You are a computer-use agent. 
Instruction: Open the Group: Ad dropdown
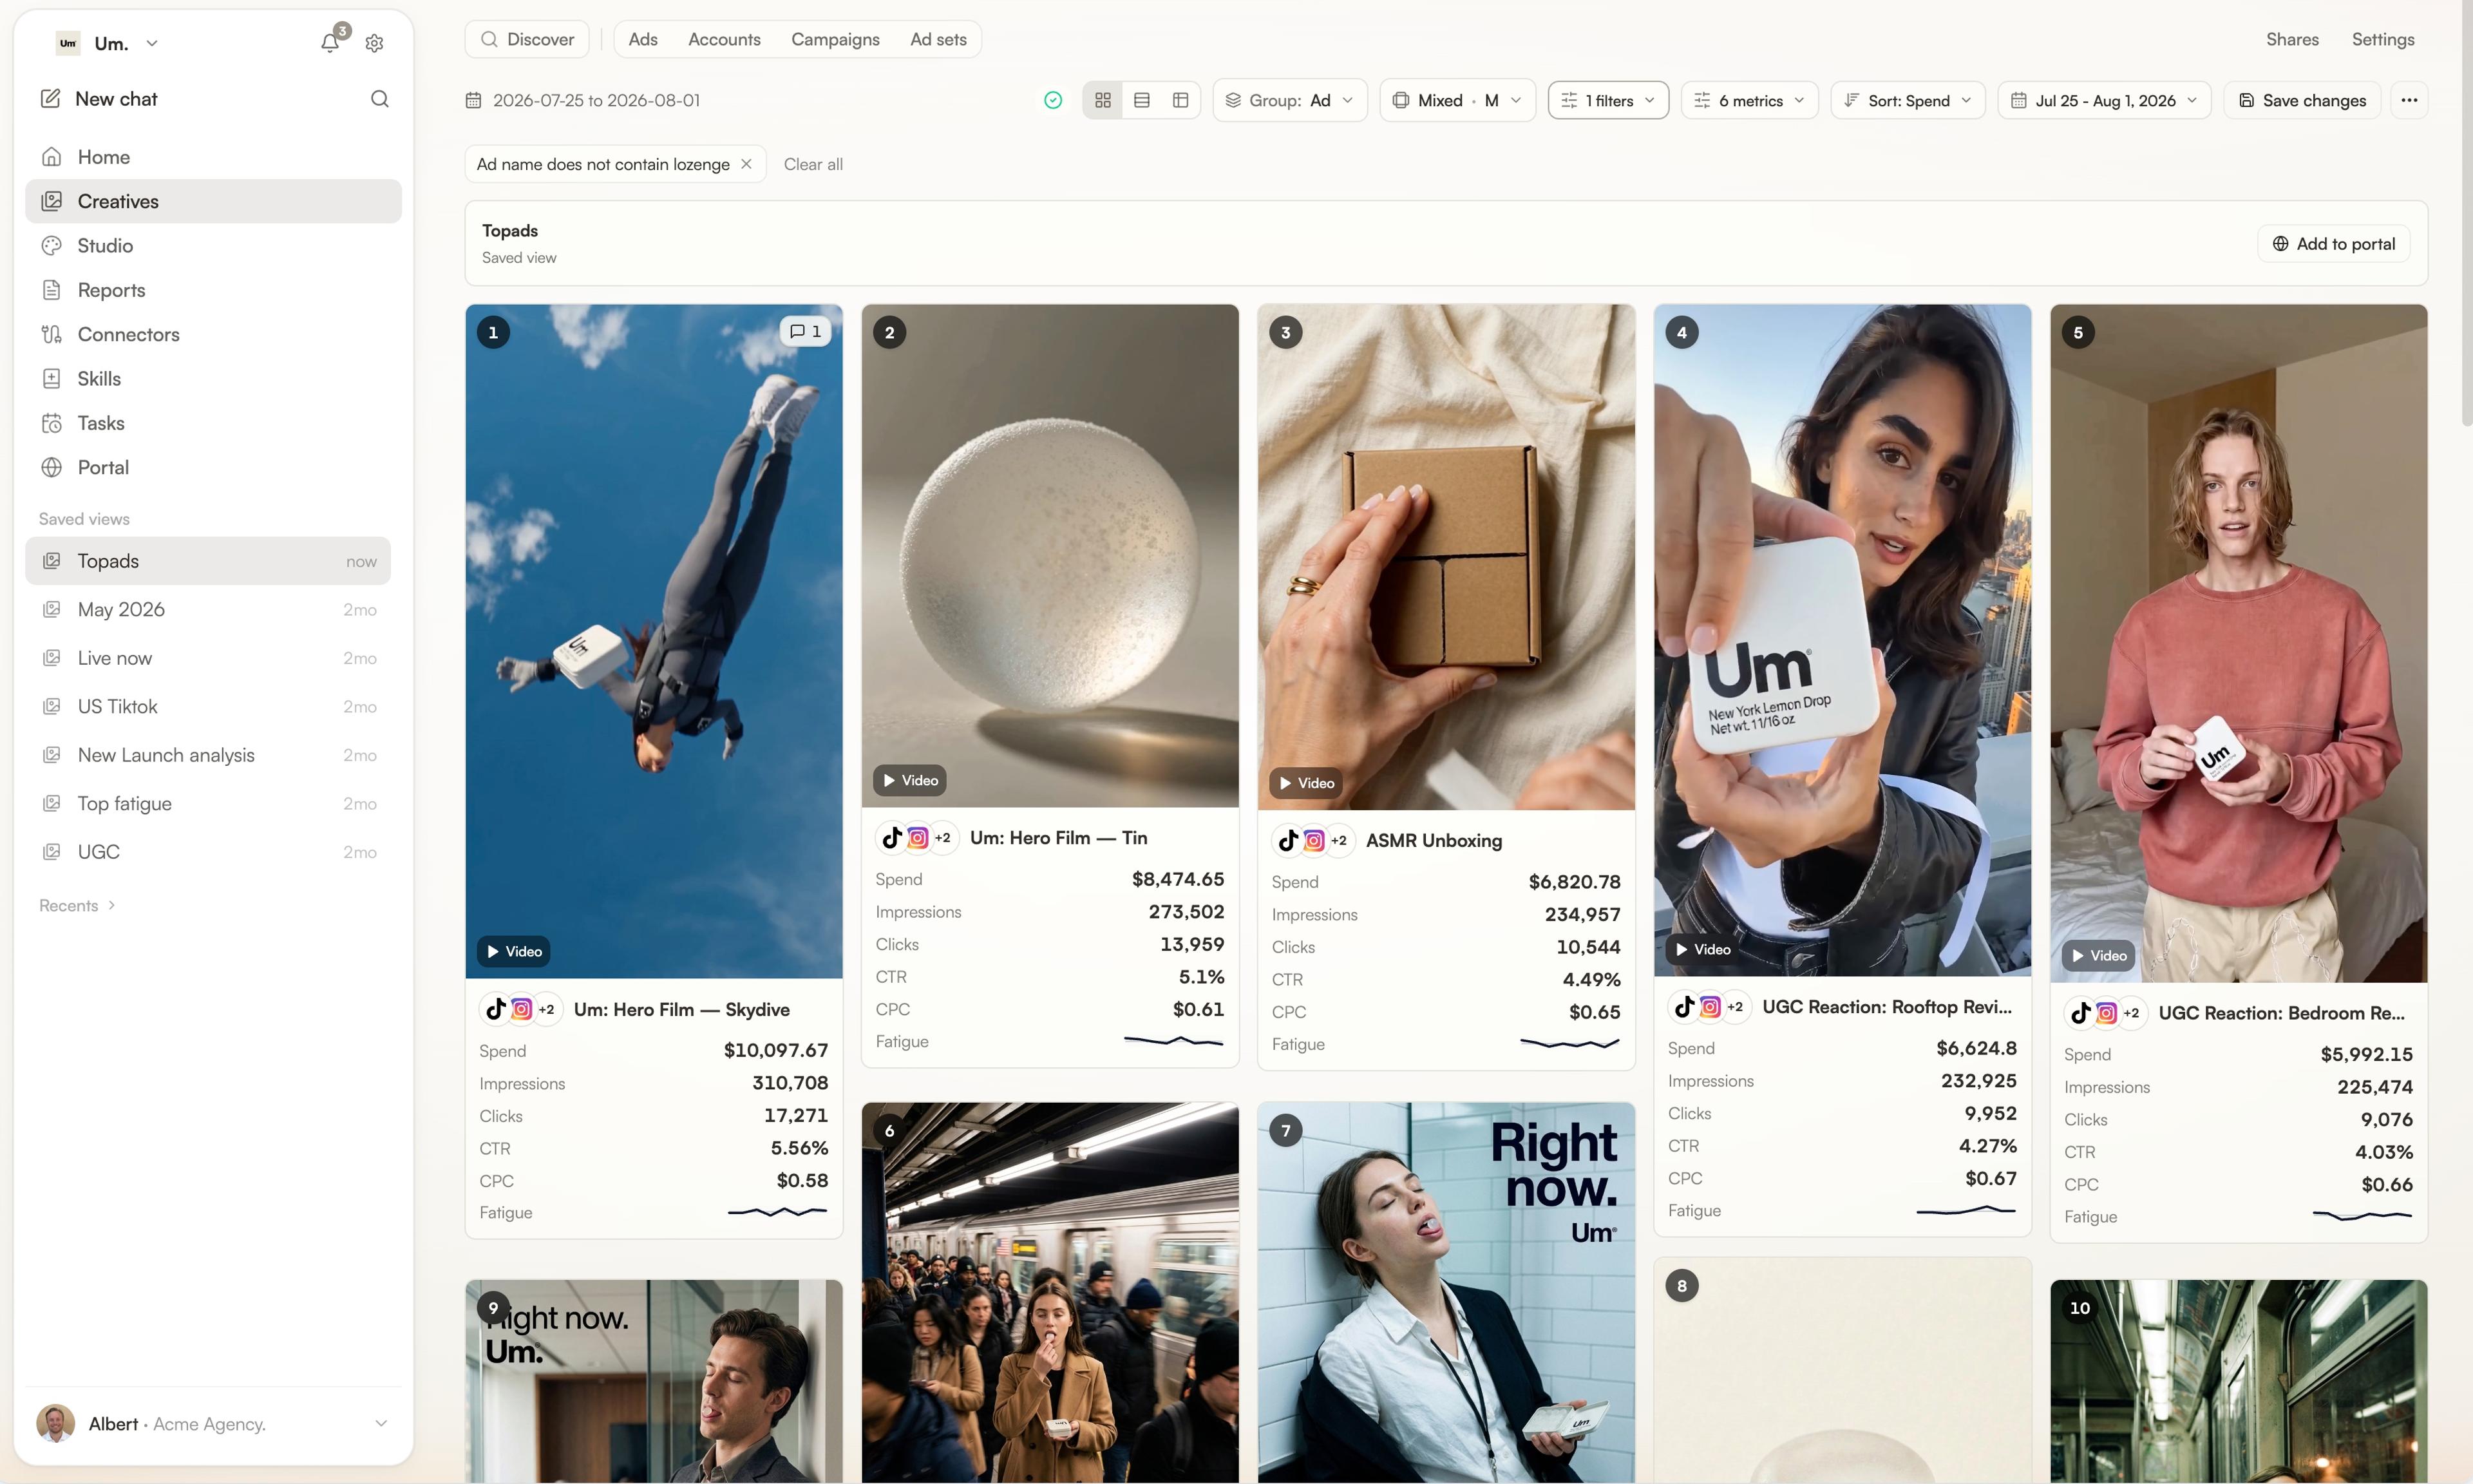1289,100
